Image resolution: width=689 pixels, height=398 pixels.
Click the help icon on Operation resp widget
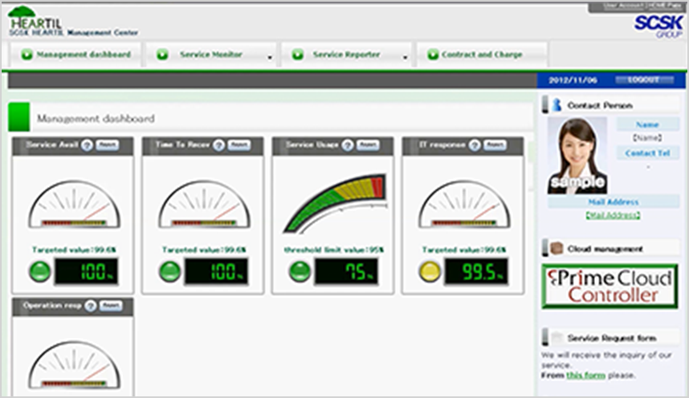(x=90, y=307)
